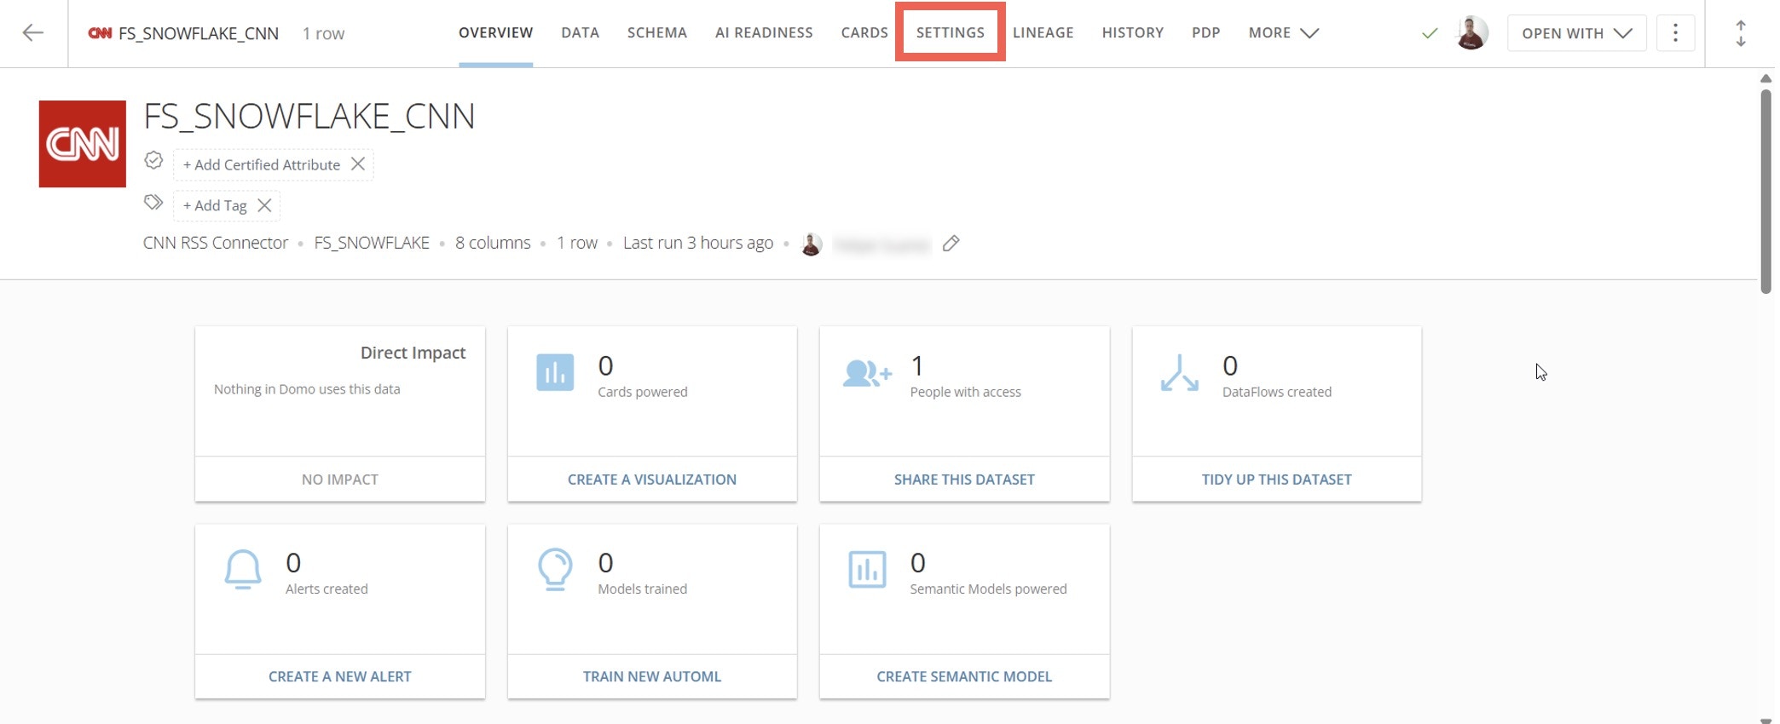The image size is (1780, 724).
Task: Click the CNN RSS Connector text
Action: pyautogui.click(x=216, y=243)
